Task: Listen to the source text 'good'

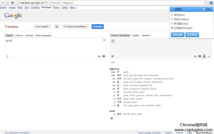Action: [x=99, y=56]
